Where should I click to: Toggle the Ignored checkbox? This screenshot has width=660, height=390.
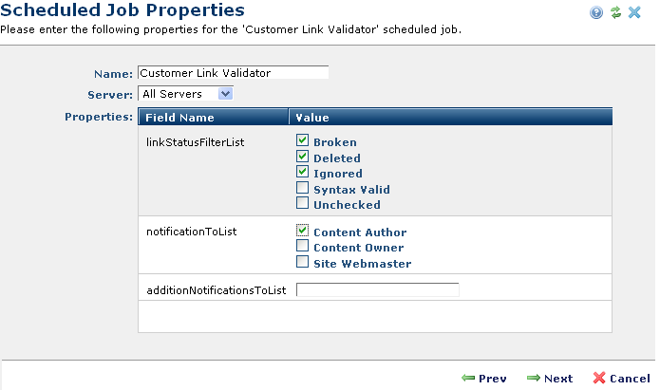(x=303, y=172)
